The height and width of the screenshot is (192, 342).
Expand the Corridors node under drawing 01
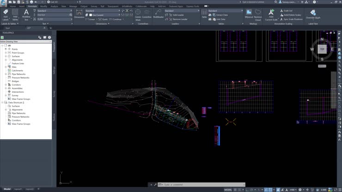coord(6,85)
